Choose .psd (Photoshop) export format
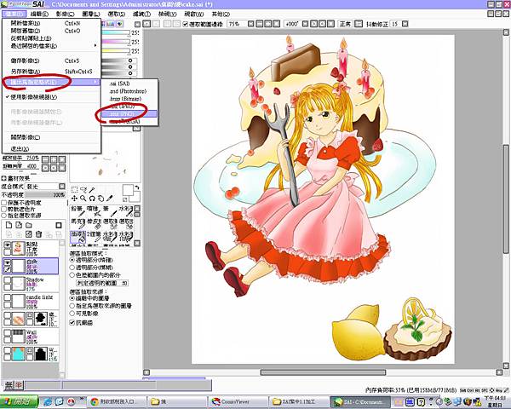 coord(129,91)
